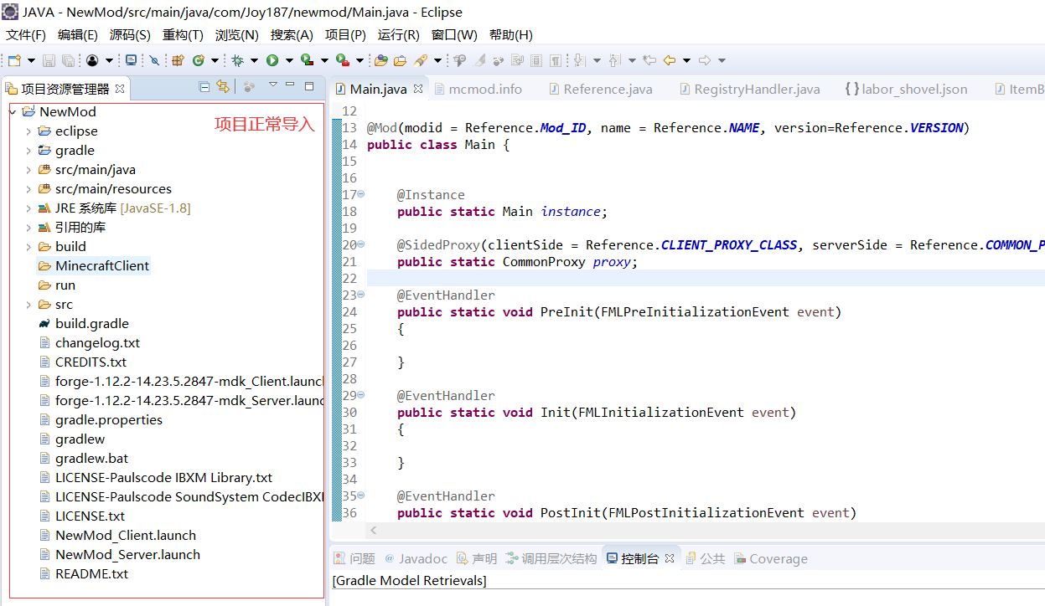This screenshot has height=606, width=1045.
Task: Click the Open Type icon in the toolbar
Action: 380,60
